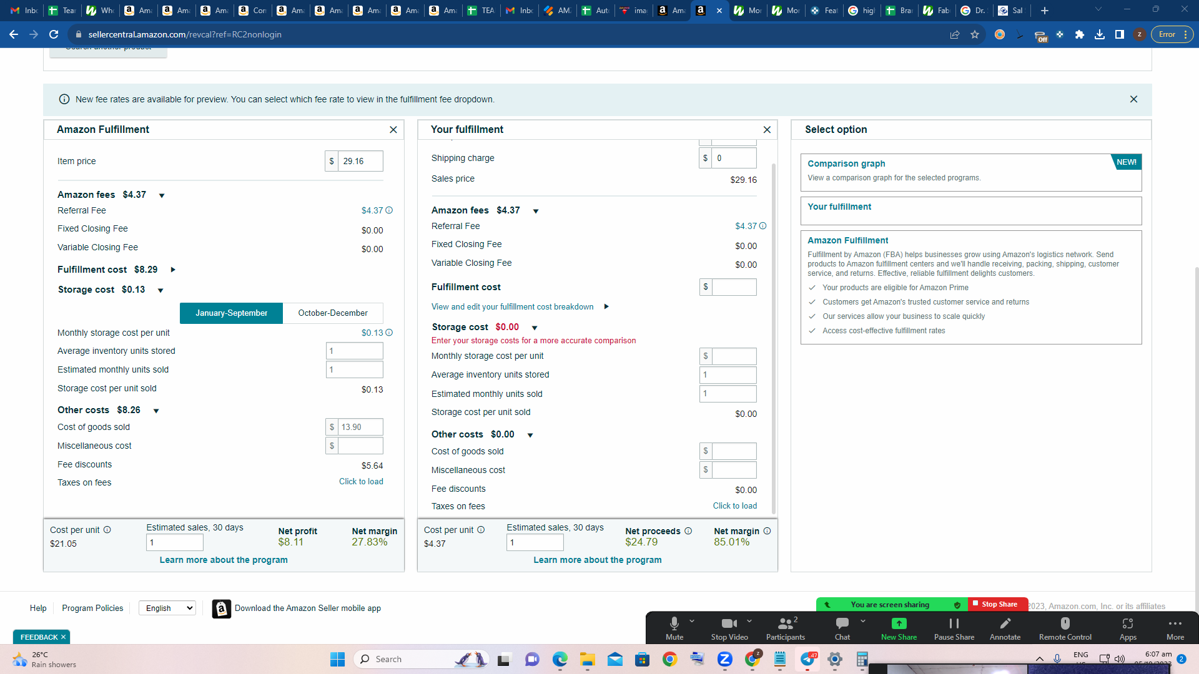Select the Comparison graph option

(x=971, y=172)
